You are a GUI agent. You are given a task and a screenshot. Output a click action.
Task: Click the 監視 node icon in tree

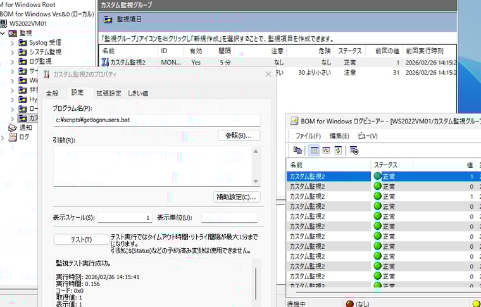point(12,33)
